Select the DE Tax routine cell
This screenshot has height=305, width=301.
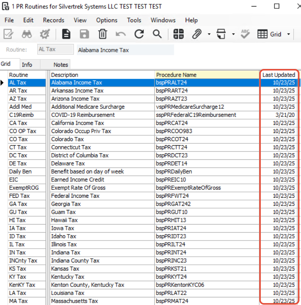pos(27,163)
